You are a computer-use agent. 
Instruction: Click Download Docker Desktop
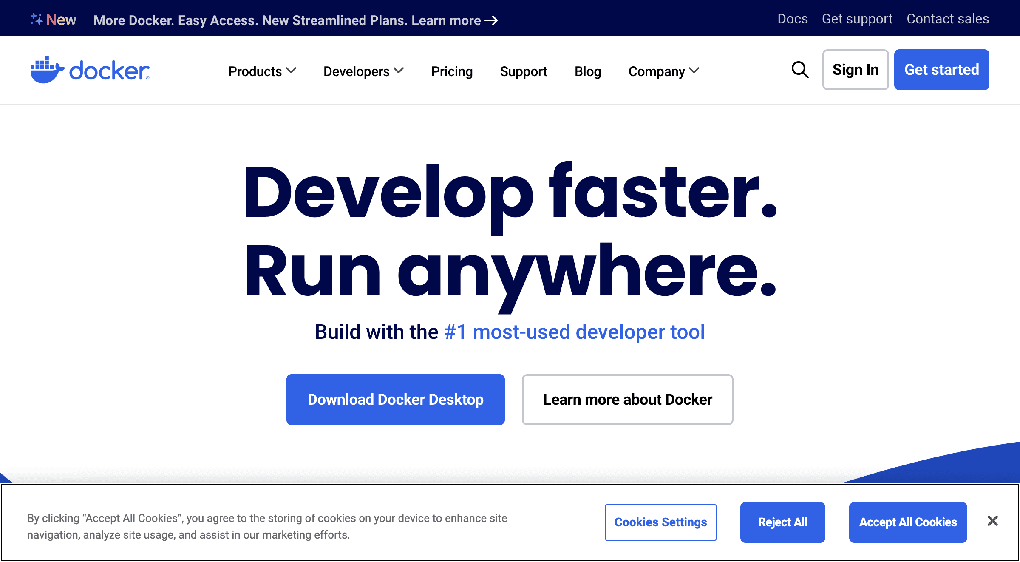[x=395, y=399]
